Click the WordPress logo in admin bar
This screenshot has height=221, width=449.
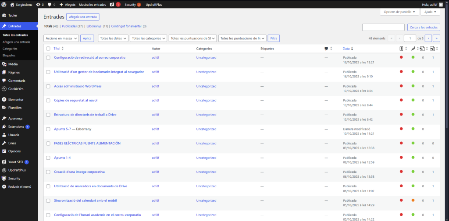4,4
